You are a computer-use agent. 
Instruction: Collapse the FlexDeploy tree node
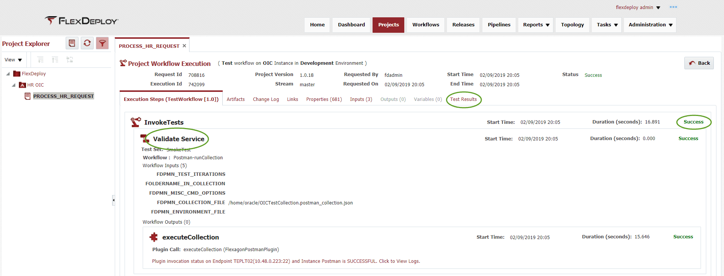(x=8, y=74)
